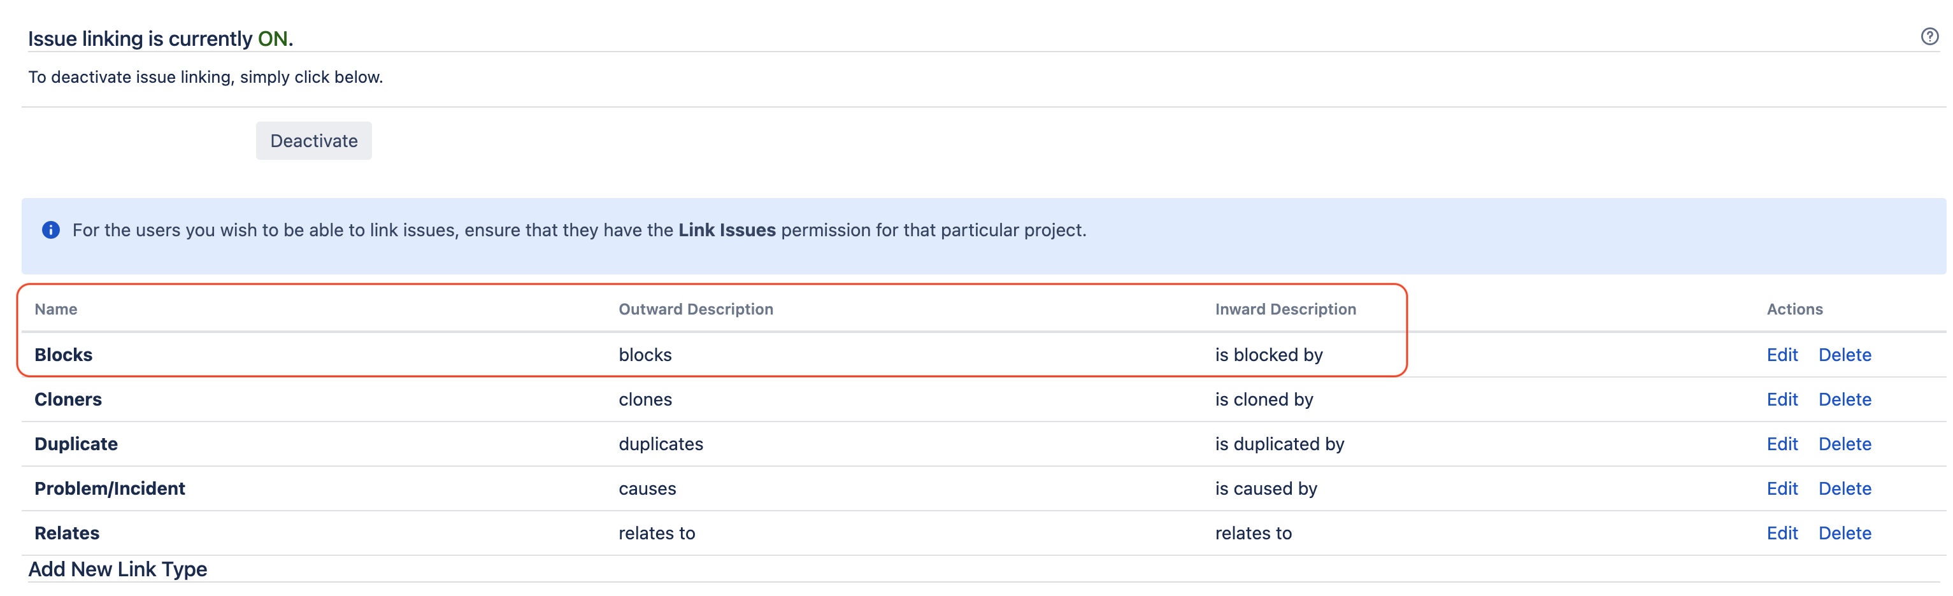
Task: Delete the Blocks link type
Action: (1845, 354)
